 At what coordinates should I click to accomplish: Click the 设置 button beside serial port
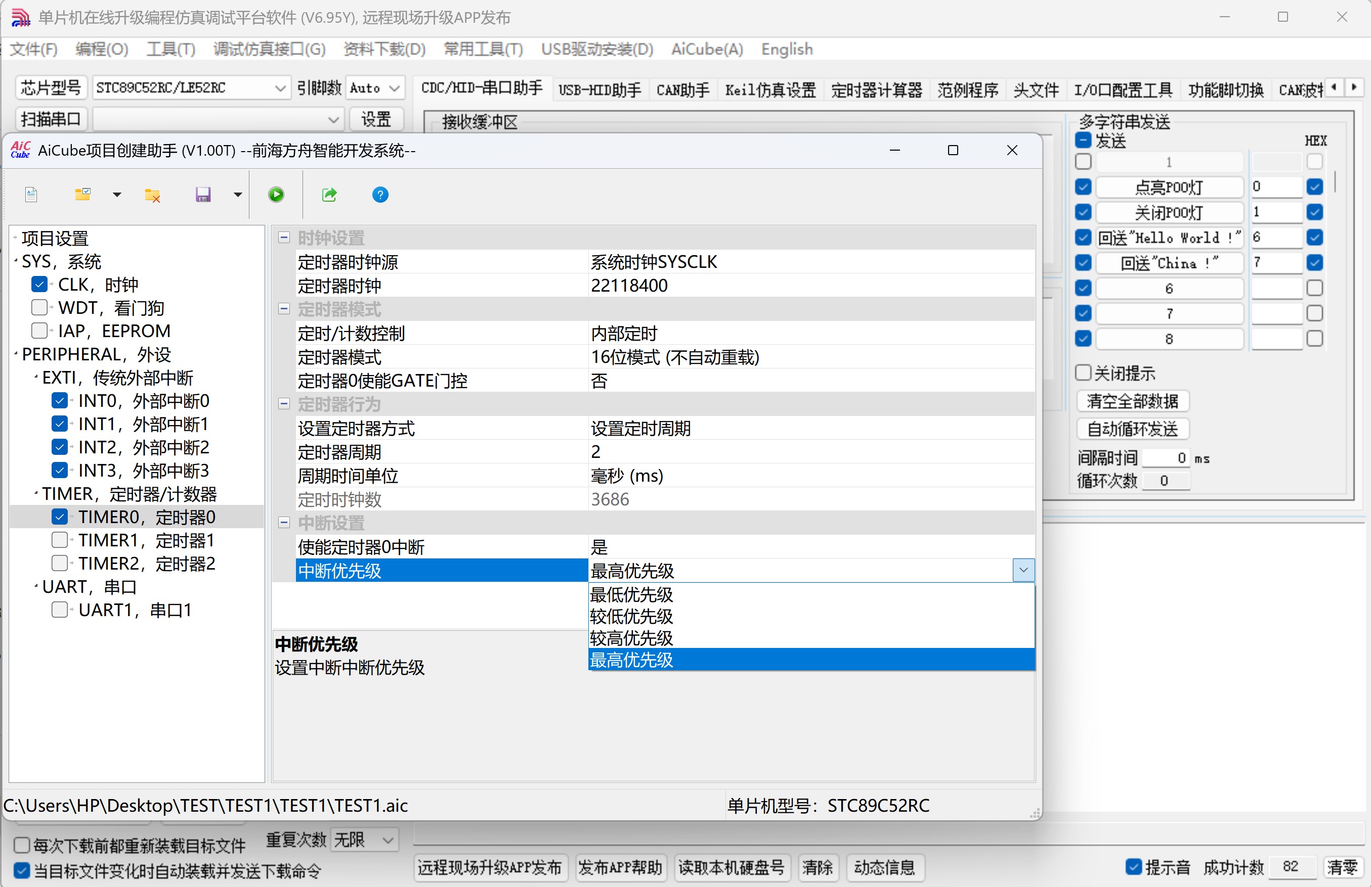point(376,119)
